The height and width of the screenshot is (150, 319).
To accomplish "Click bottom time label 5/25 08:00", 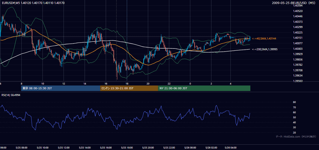I will 21,147.
